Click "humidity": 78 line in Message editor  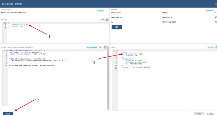[x=17, y=26]
